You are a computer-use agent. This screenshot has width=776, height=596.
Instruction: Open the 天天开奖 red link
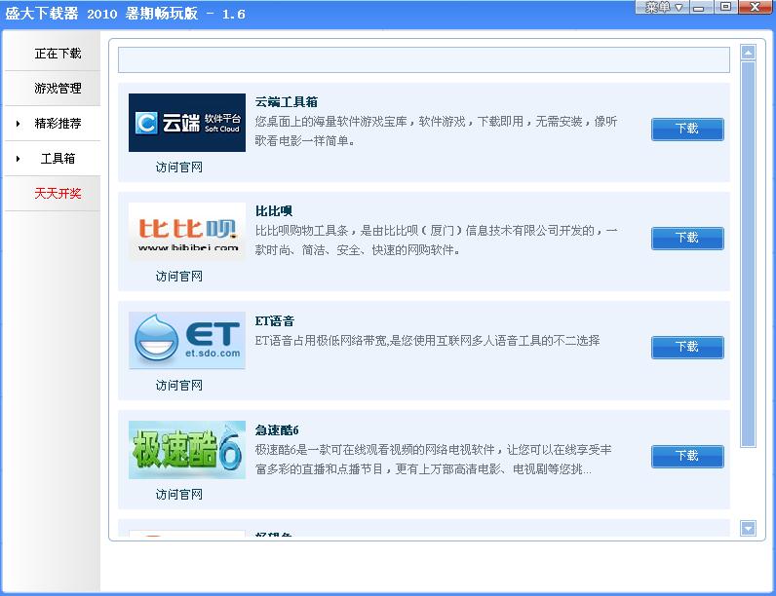pos(58,193)
